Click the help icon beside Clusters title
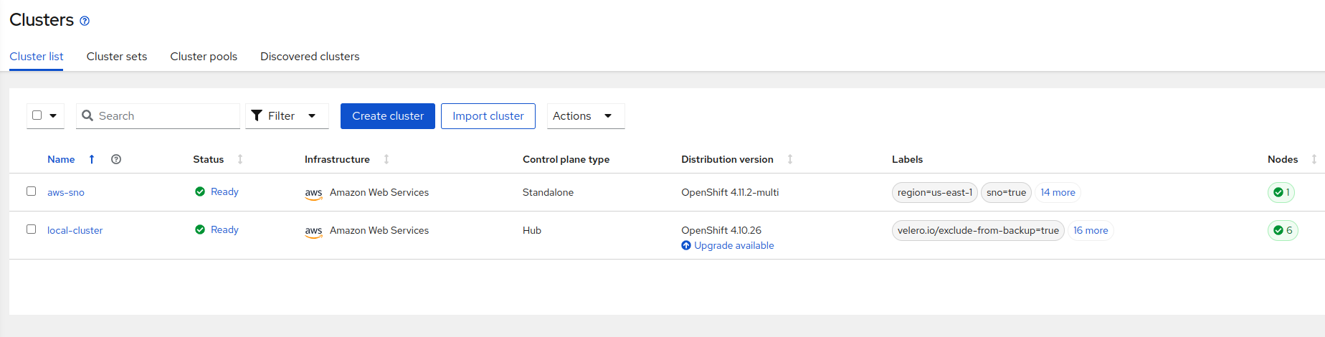This screenshot has width=1325, height=337. point(85,21)
